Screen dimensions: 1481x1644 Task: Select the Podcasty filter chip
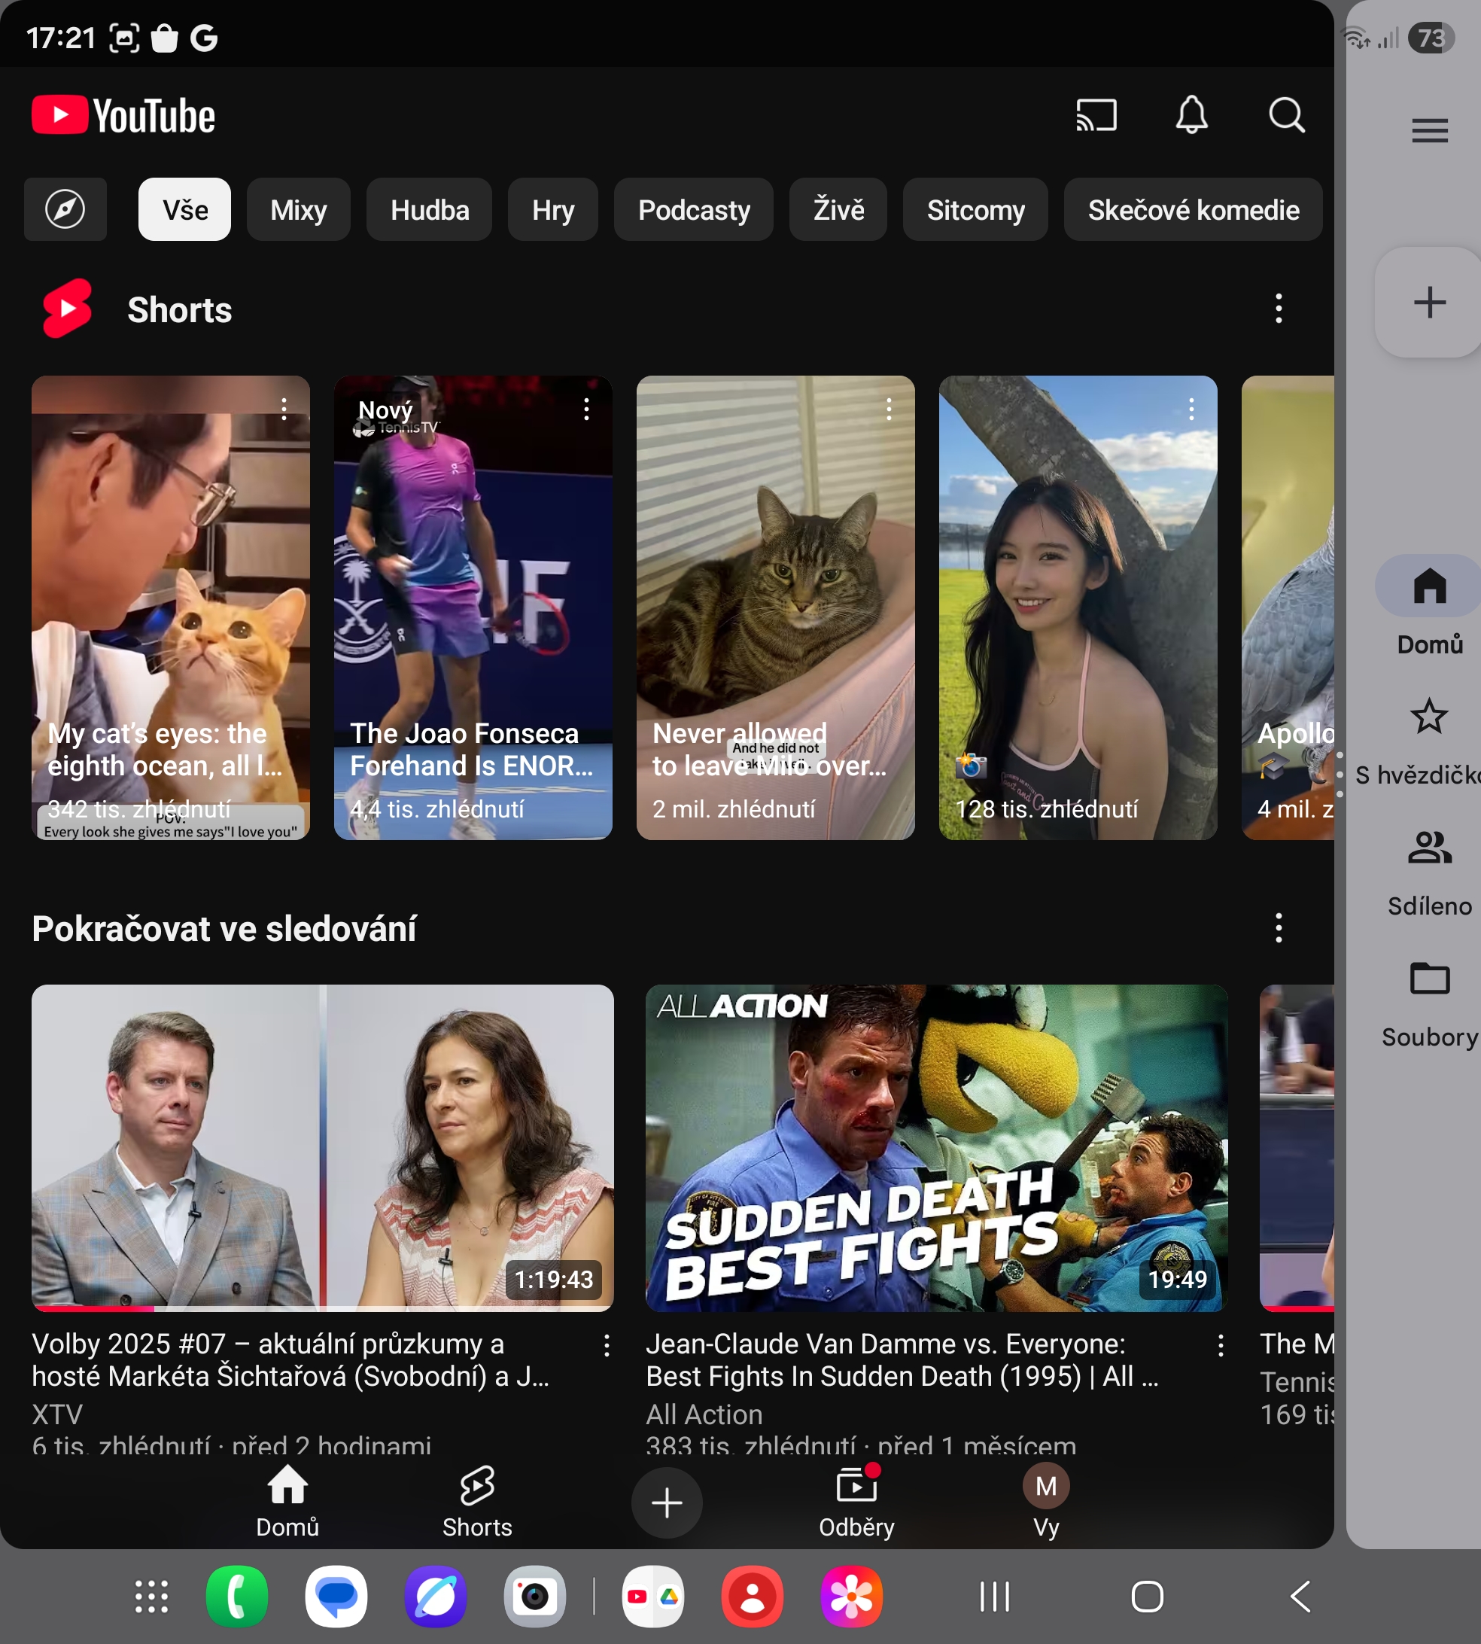tap(694, 209)
